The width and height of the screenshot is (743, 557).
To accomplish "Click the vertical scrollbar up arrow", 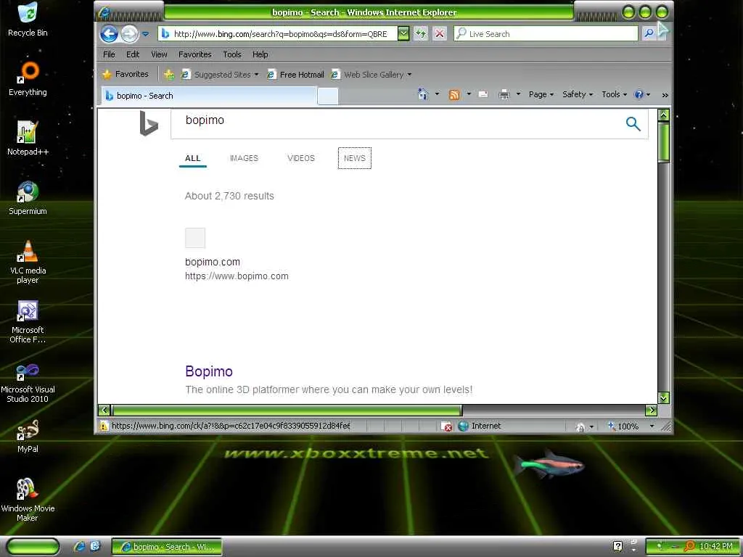I will (x=664, y=115).
